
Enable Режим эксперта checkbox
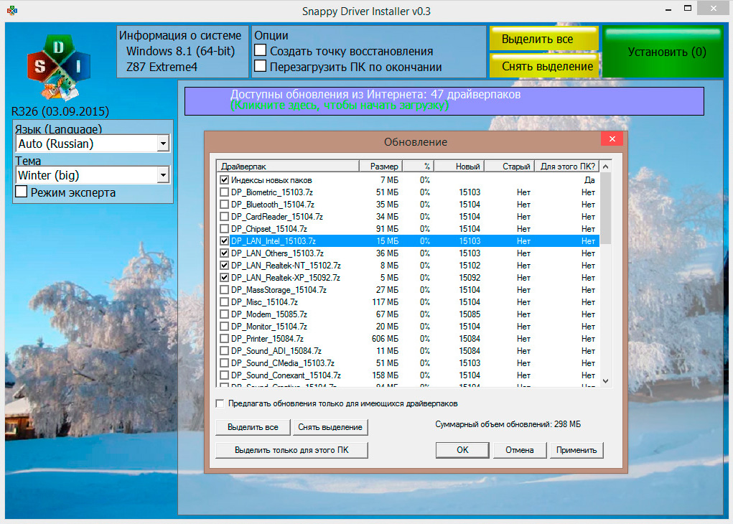pyautogui.click(x=22, y=192)
